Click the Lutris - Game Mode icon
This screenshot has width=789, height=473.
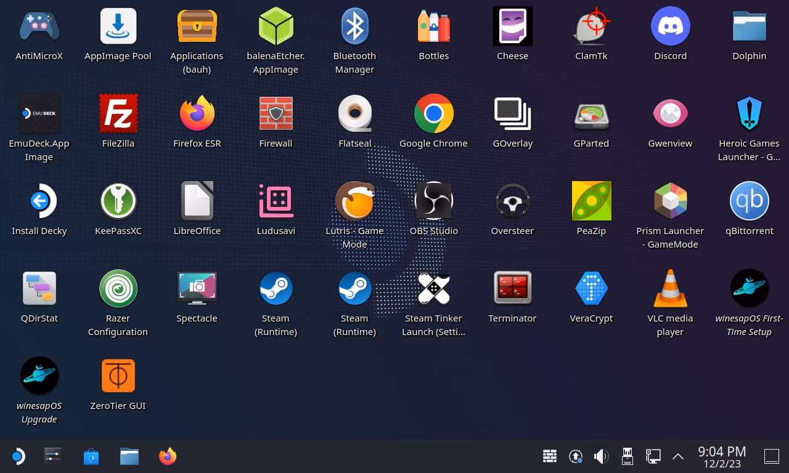coord(354,201)
